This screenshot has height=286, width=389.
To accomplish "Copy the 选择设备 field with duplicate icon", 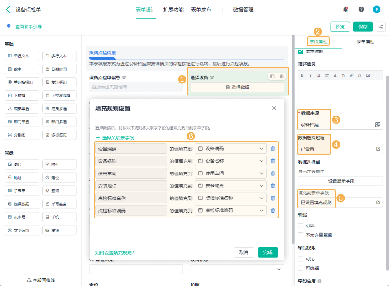I will pos(272,76).
